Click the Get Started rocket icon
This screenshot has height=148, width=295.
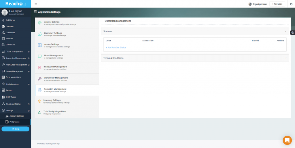click(x=3, y=20)
